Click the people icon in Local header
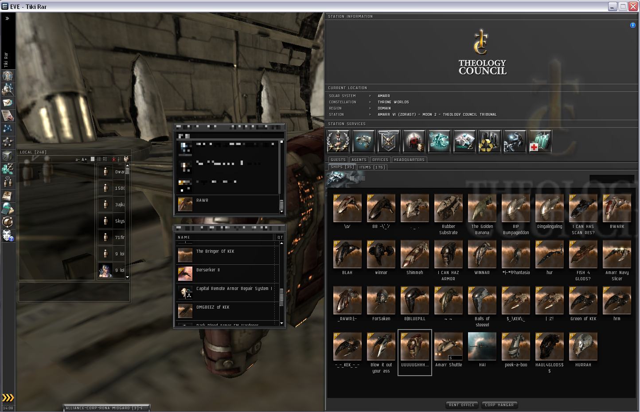Image resolution: width=640 pixels, height=412 pixels. (x=126, y=159)
